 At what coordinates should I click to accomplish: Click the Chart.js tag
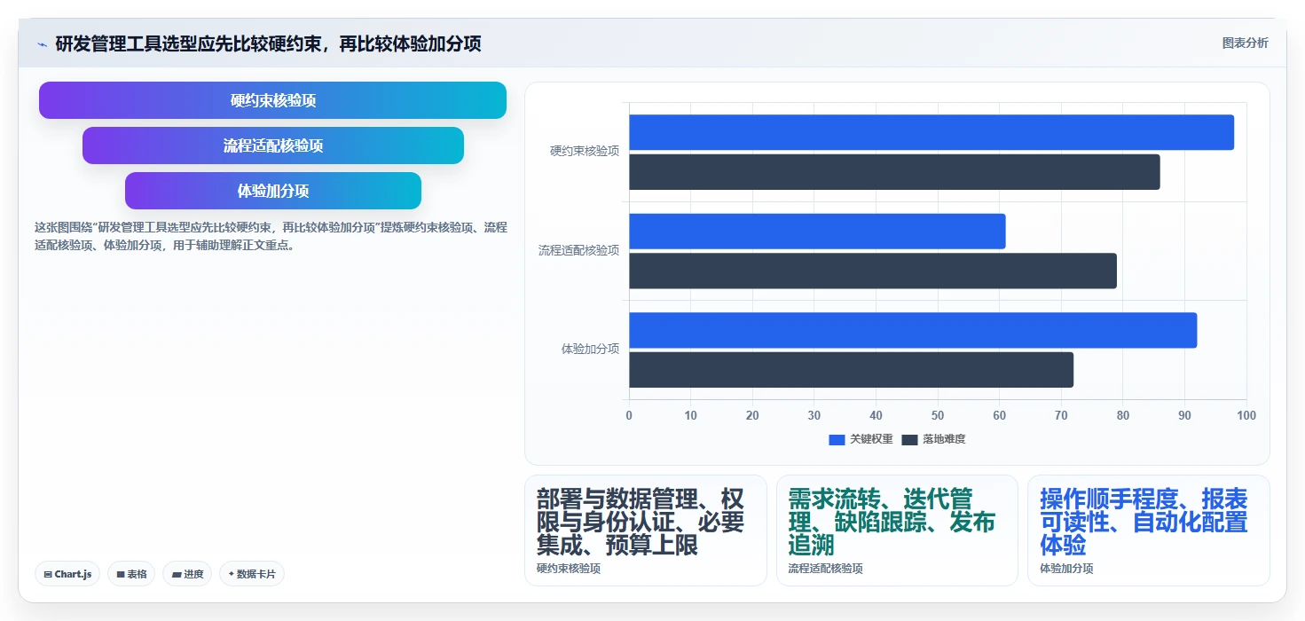pos(67,574)
